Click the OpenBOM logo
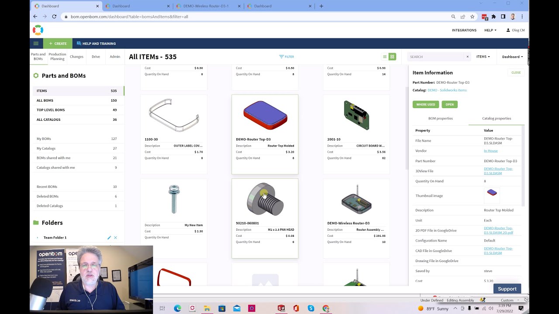Viewport: 559px width, 314px height. coord(38,30)
